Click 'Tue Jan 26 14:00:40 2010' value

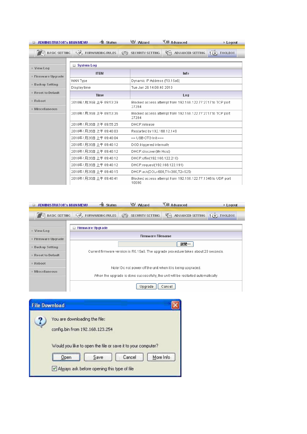click(x=152, y=87)
